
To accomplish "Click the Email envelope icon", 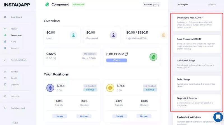I will 5,78.
